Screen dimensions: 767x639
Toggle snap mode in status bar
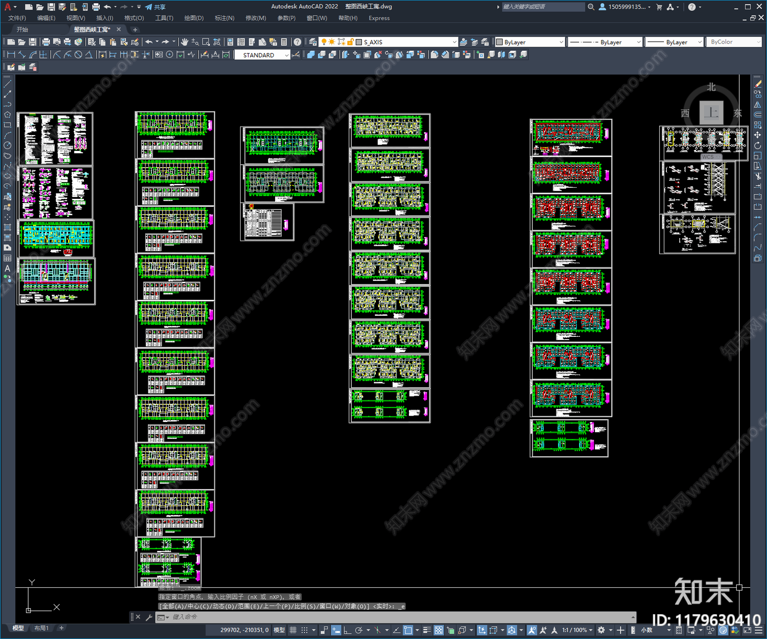pyautogui.click(x=304, y=630)
